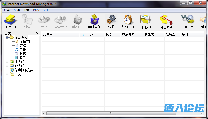Open the 查看 (View) menu

click(x=36, y=10)
